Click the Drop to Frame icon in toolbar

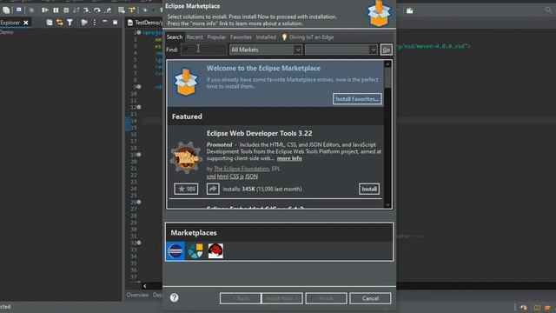[x=122, y=10]
